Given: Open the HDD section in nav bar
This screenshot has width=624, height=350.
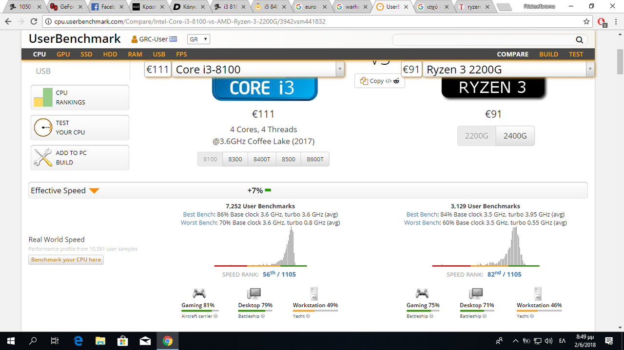Looking at the screenshot, I should point(110,54).
